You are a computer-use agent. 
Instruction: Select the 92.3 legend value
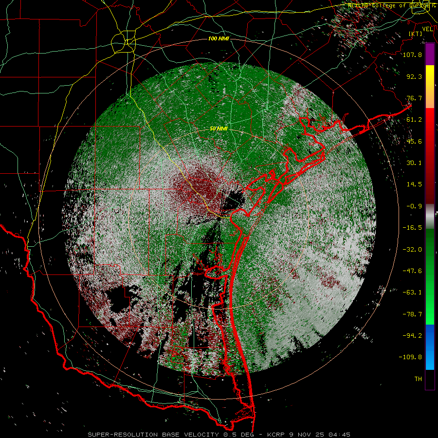[x=414, y=76]
